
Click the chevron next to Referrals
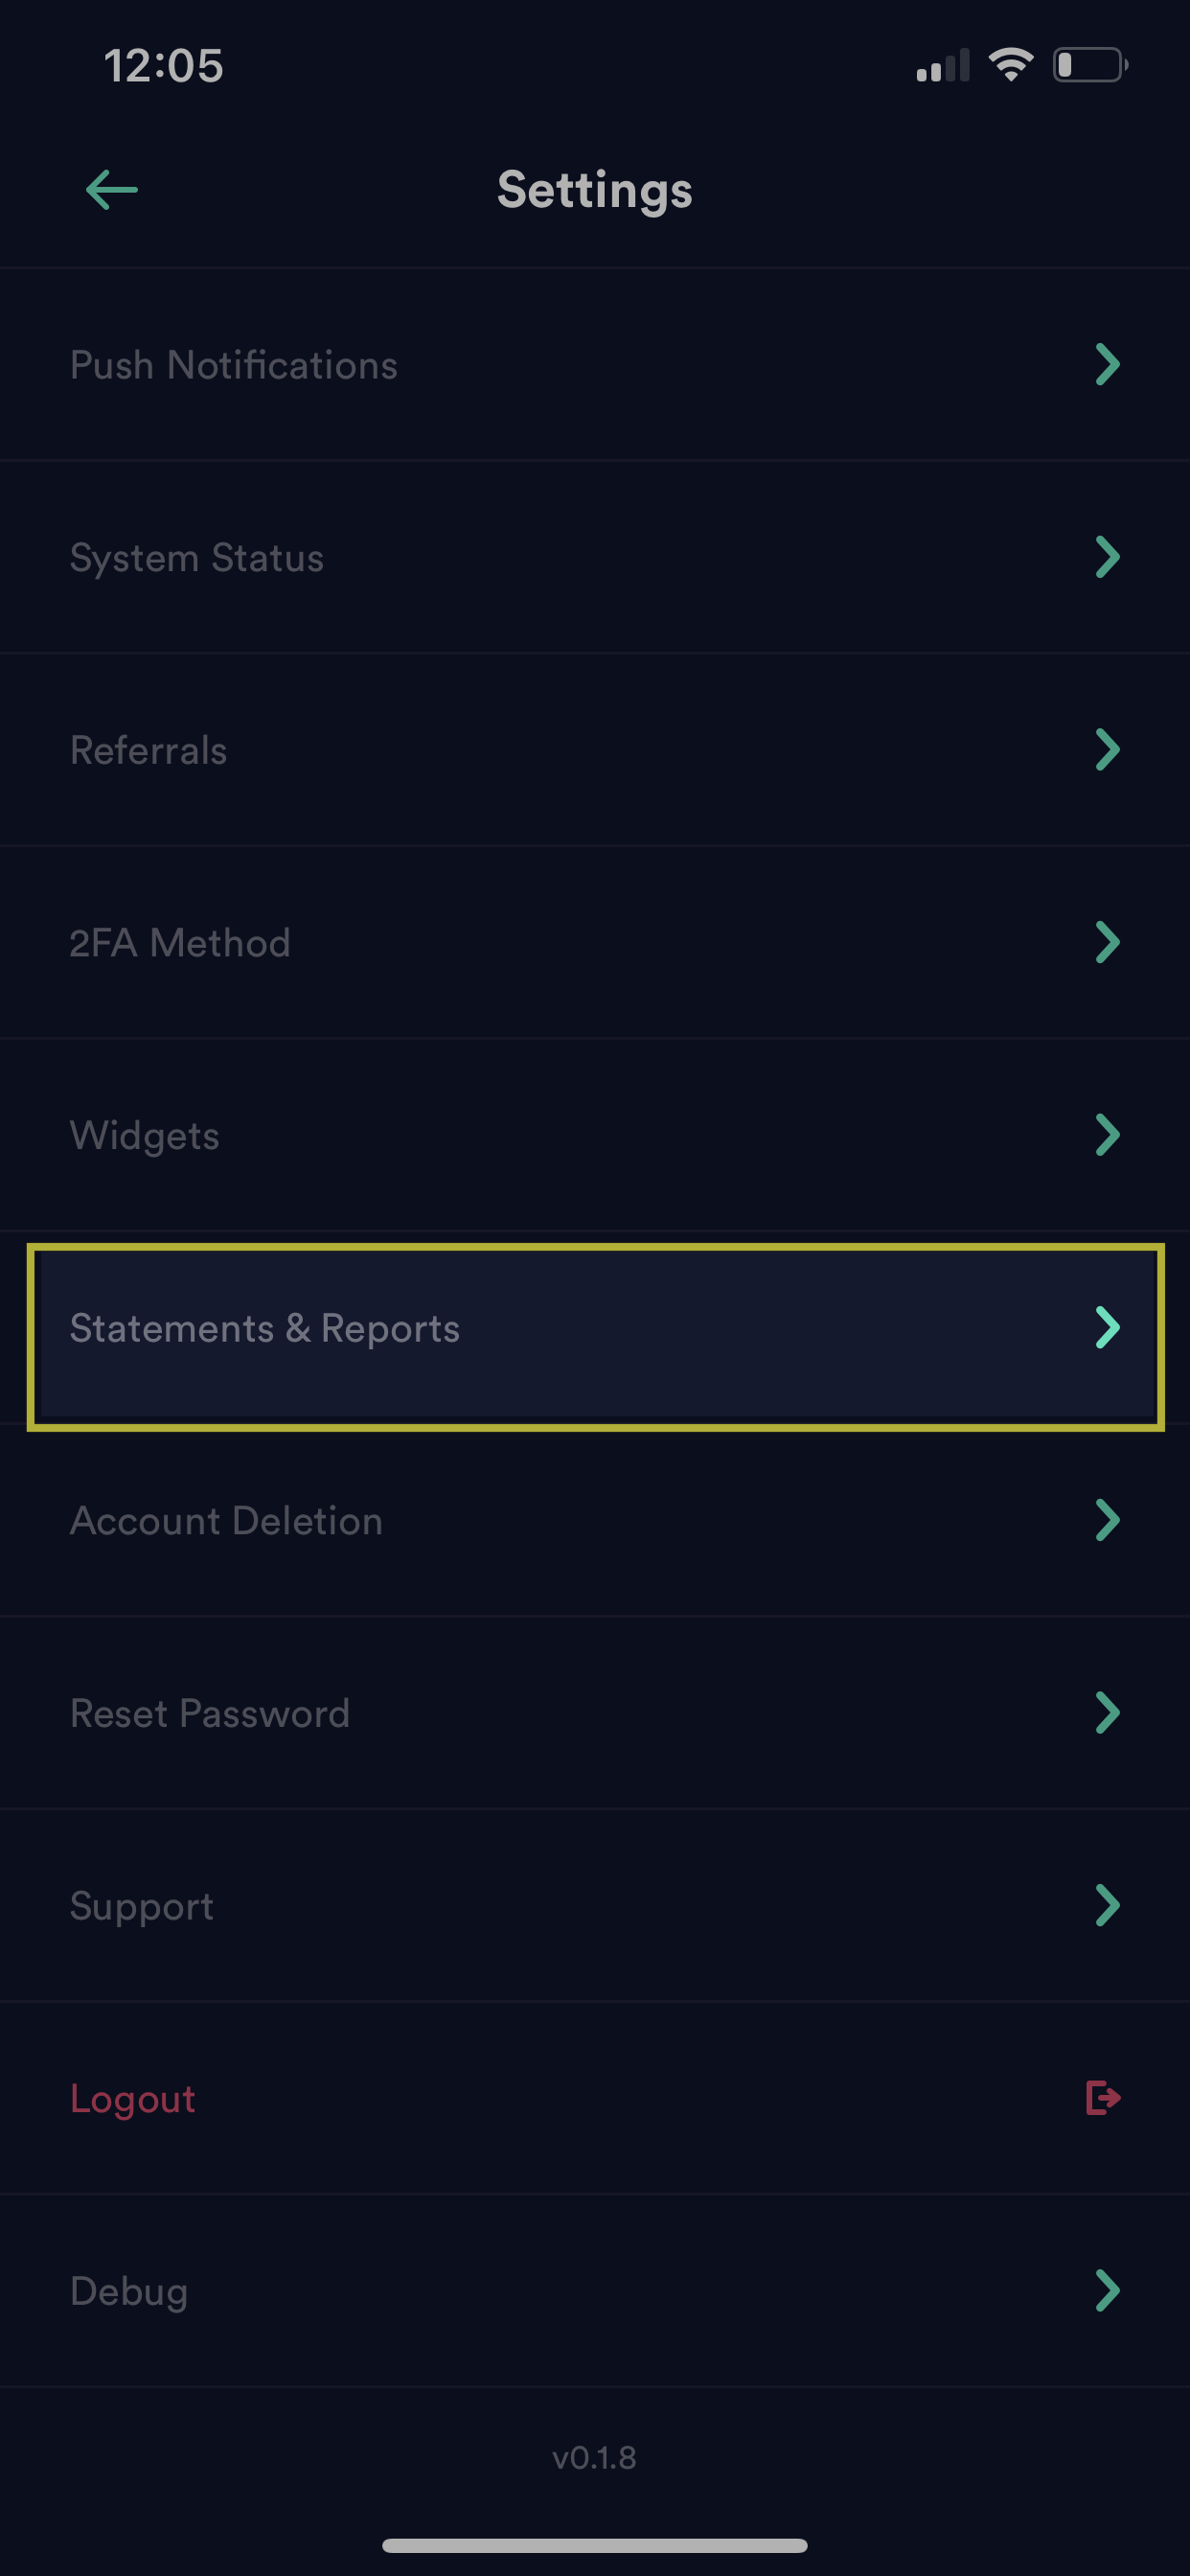(x=1106, y=750)
